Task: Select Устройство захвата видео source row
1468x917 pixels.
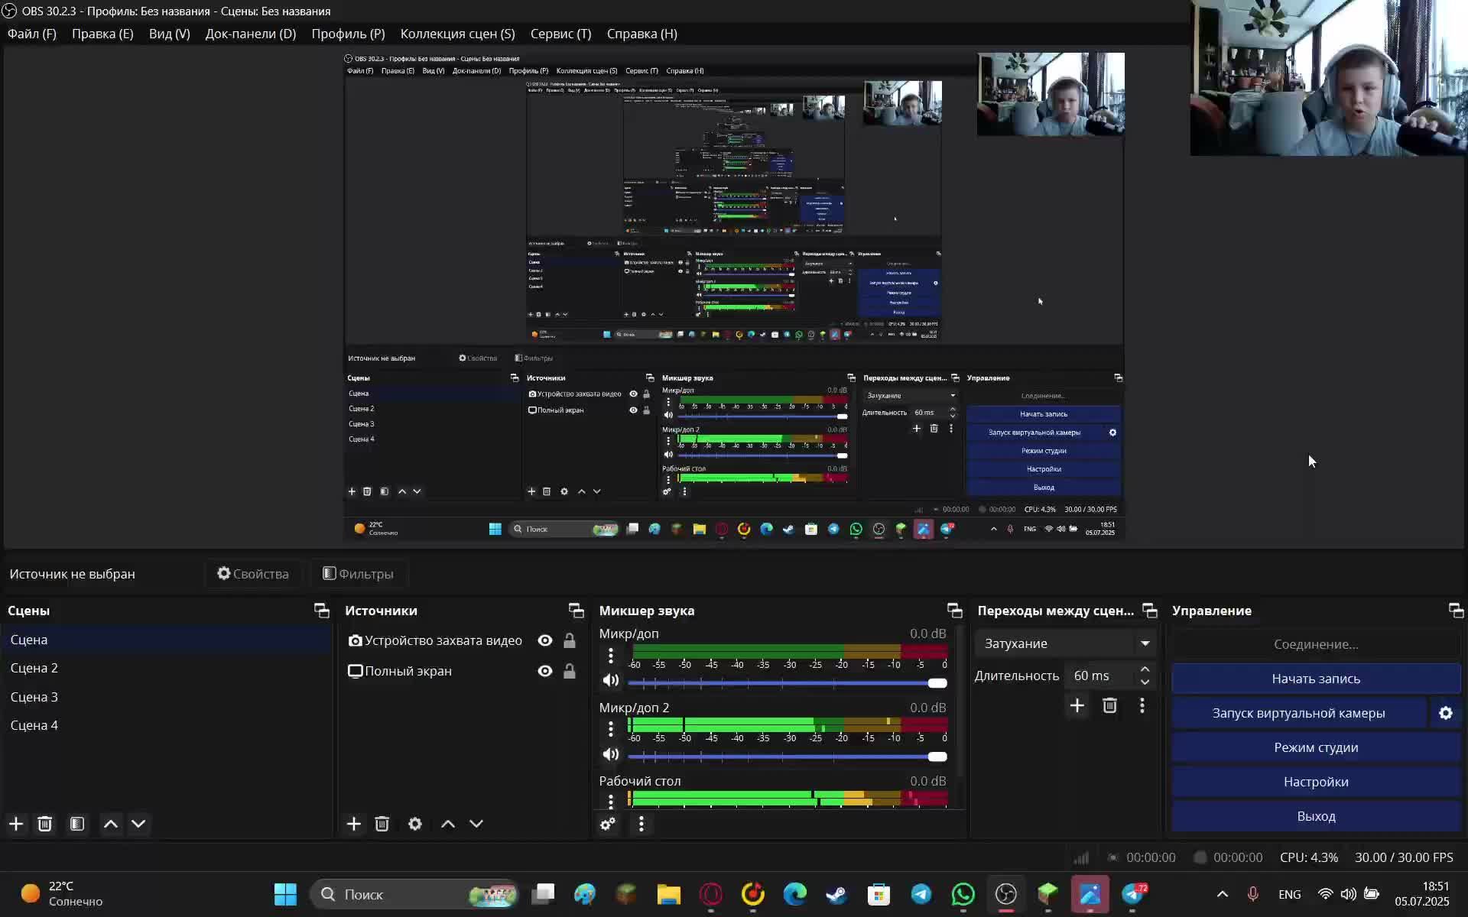Action: click(x=462, y=640)
